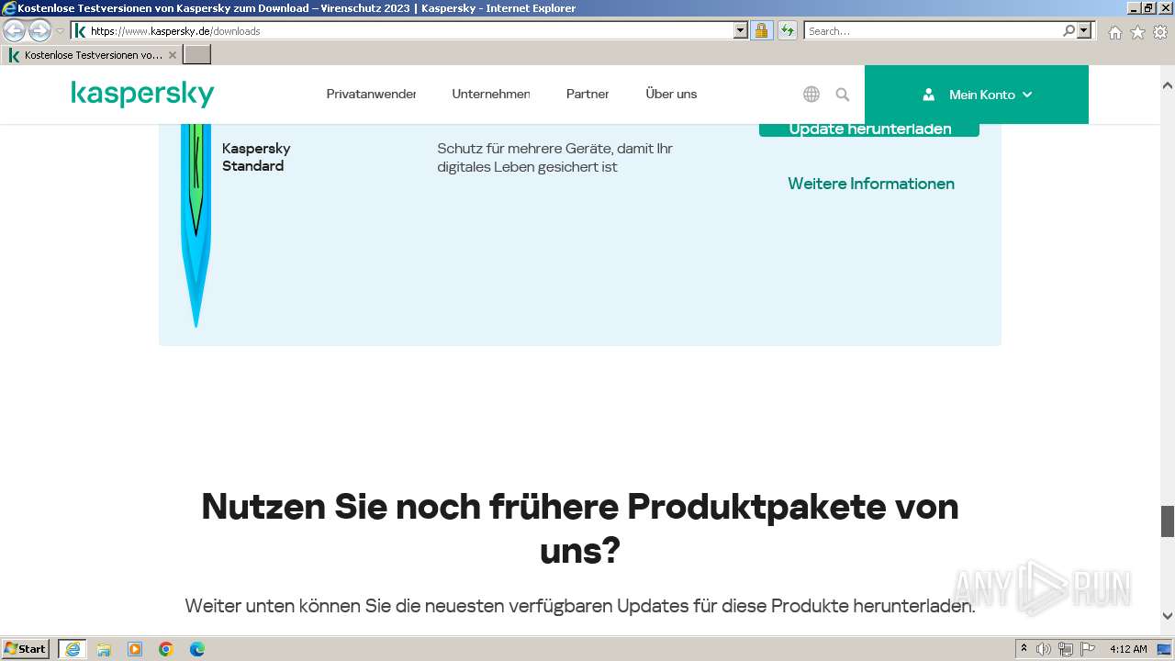Close the Kostenlose Testversionen tab
The image size is (1175, 661).
(172, 55)
